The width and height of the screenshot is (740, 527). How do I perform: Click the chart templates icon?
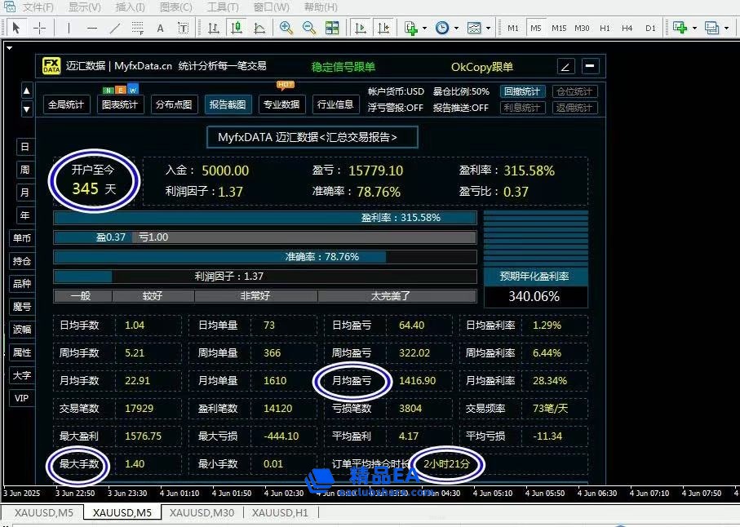474,29
